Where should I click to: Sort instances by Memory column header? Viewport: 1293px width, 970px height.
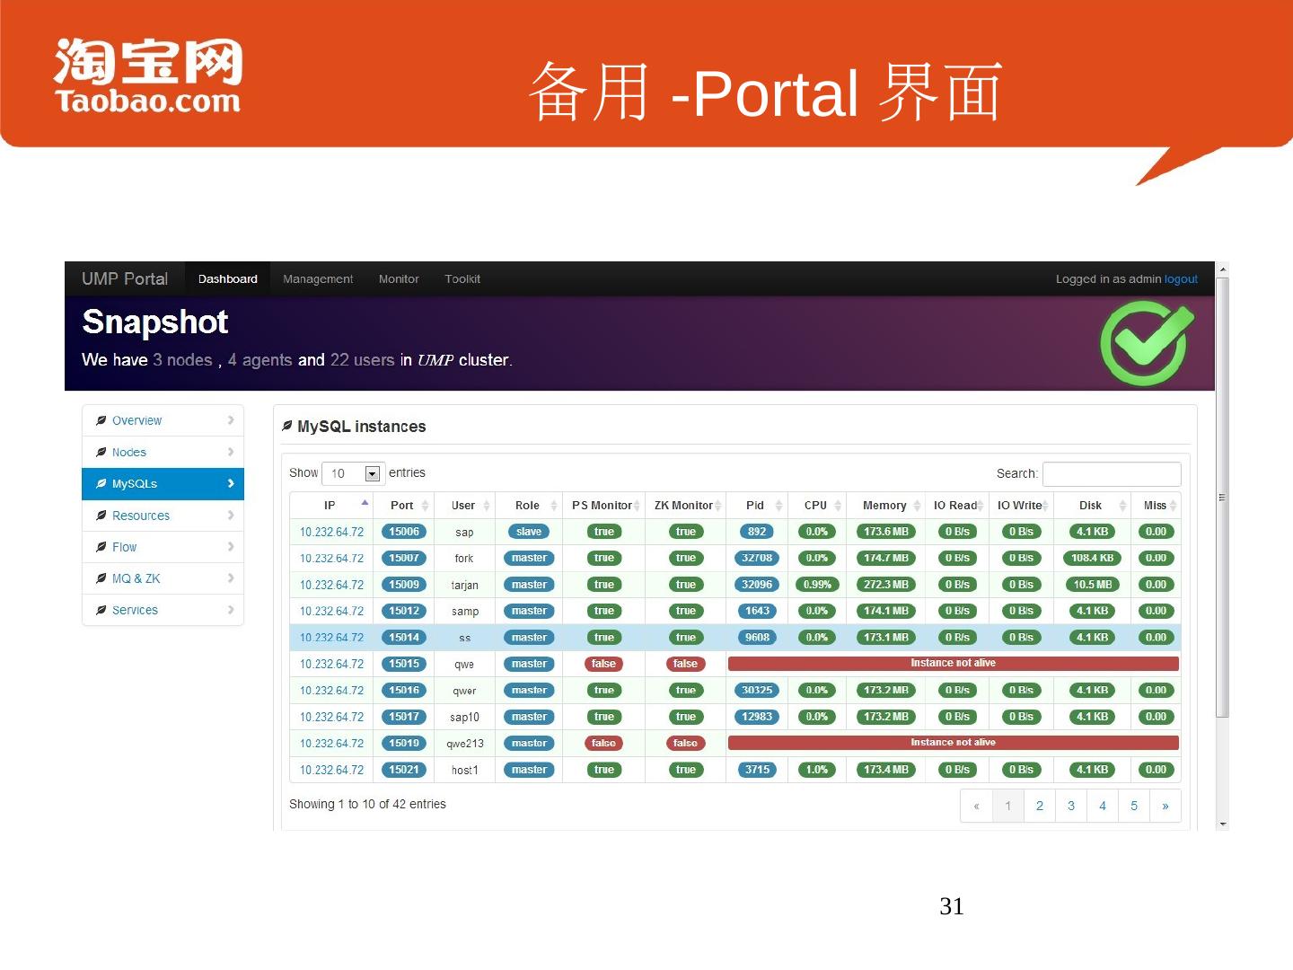click(884, 506)
